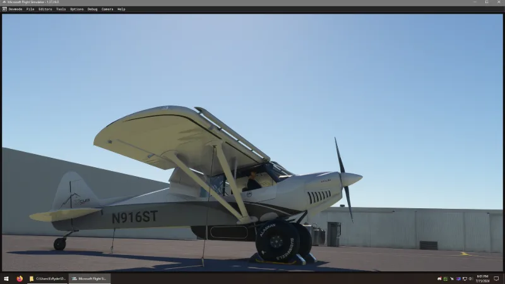
Task: Open network status tray icon
Action: tap(465, 279)
